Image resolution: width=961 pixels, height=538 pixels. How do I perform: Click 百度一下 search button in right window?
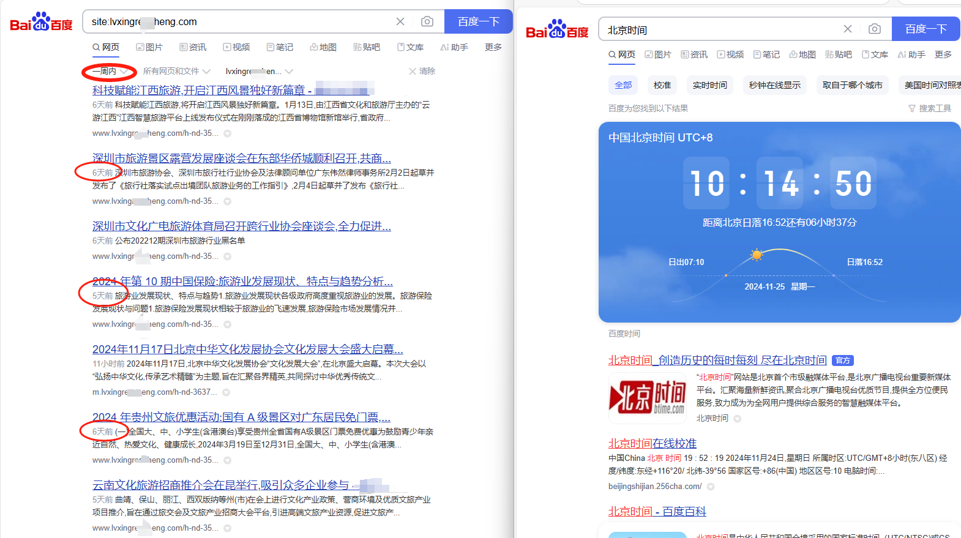click(x=926, y=29)
